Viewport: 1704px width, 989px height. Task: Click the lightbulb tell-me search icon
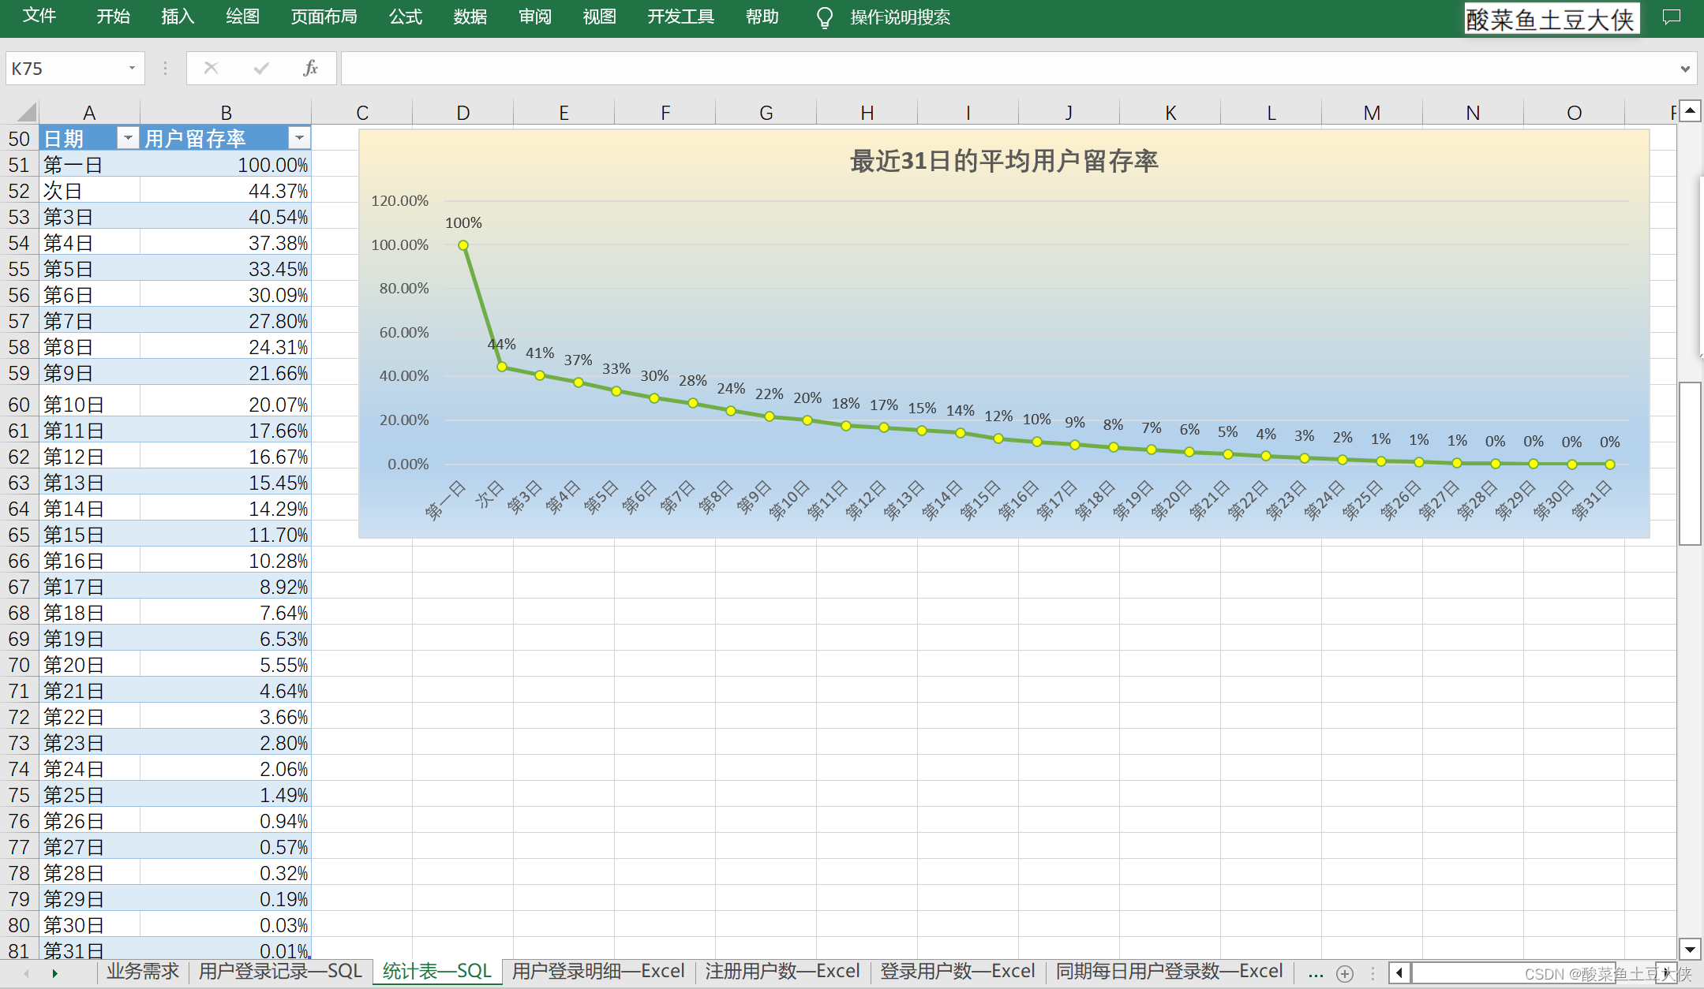pos(824,17)
